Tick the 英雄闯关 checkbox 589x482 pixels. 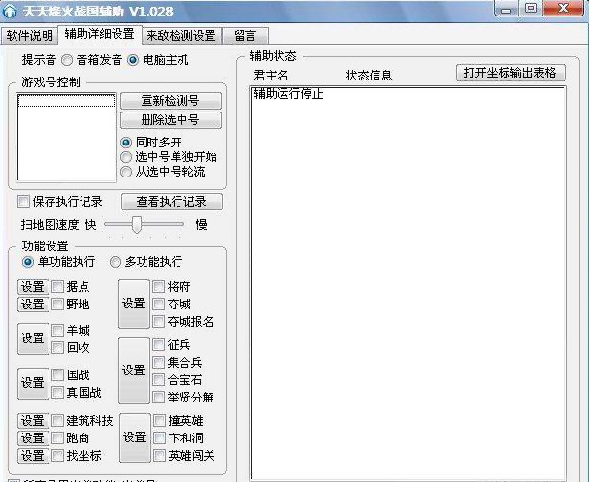click(x=159, y=456)
